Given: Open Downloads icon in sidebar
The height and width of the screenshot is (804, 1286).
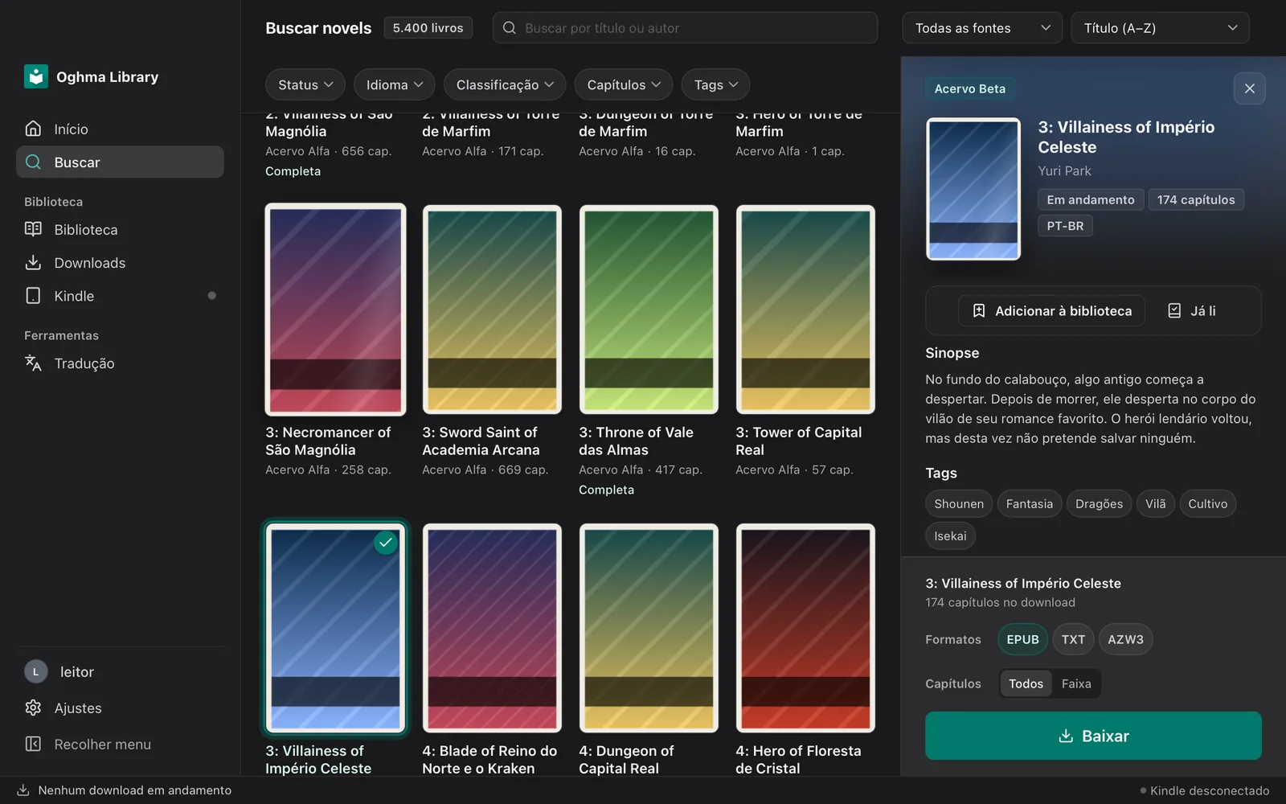Looking at the screenshot, I should tap(33, 263).
